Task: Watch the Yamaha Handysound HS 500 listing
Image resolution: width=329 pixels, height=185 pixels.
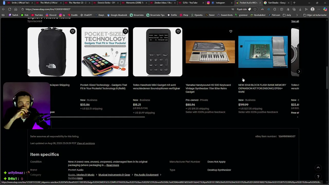Action: pos(231,31)
